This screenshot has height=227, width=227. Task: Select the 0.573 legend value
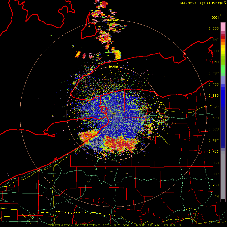point(214,118)
